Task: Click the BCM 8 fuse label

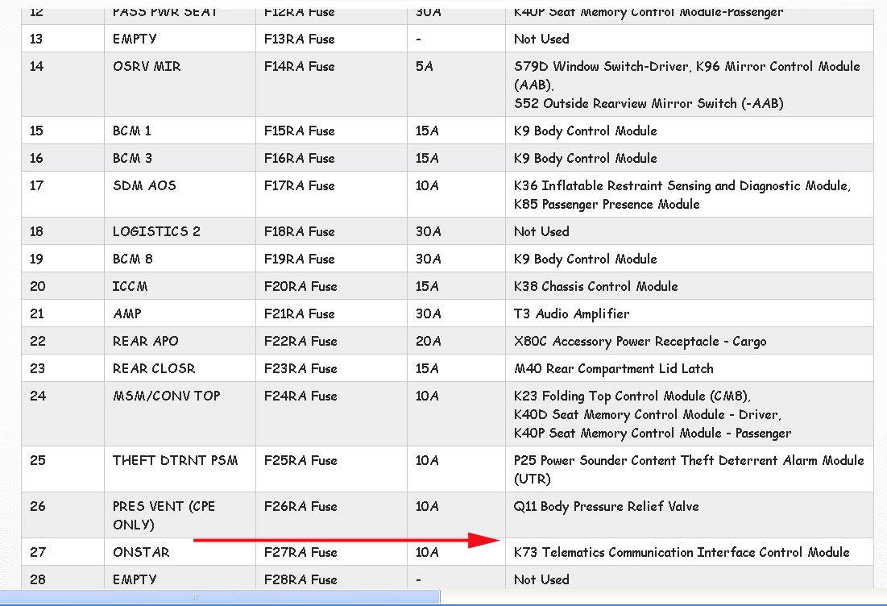Action: click(x=132, y=259)
